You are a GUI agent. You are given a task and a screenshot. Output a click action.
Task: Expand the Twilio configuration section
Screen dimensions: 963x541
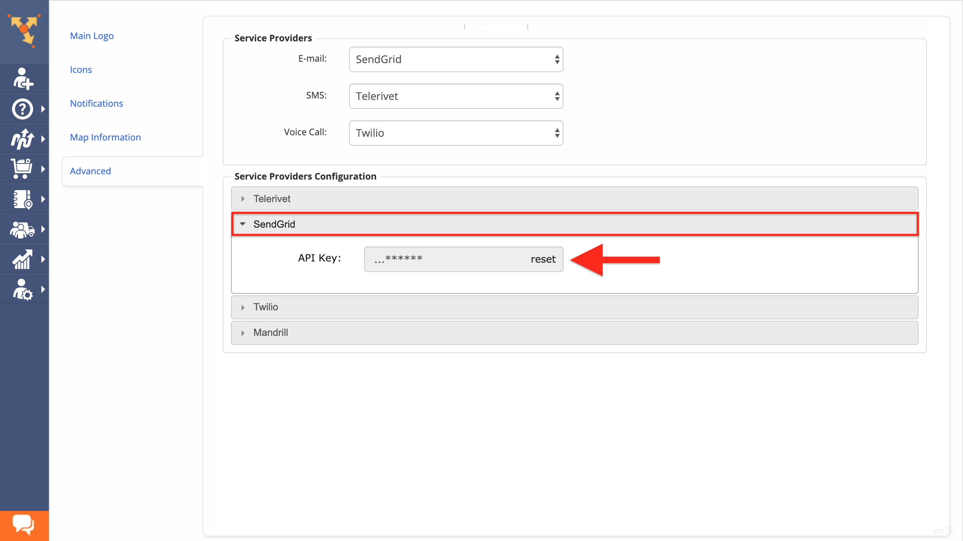tap(574, 307)
